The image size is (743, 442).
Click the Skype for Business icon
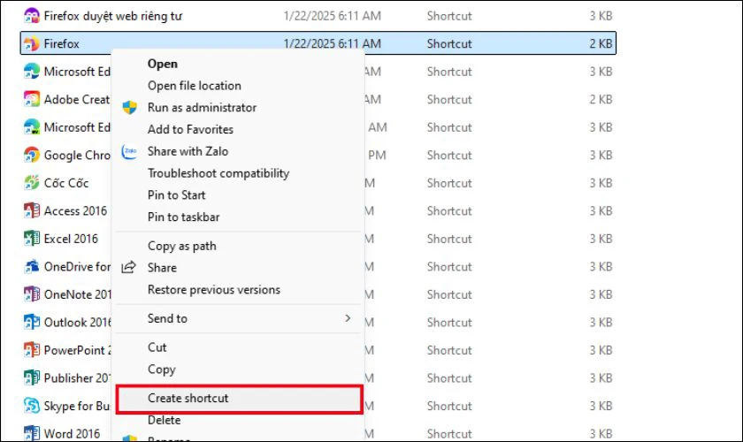32,406
